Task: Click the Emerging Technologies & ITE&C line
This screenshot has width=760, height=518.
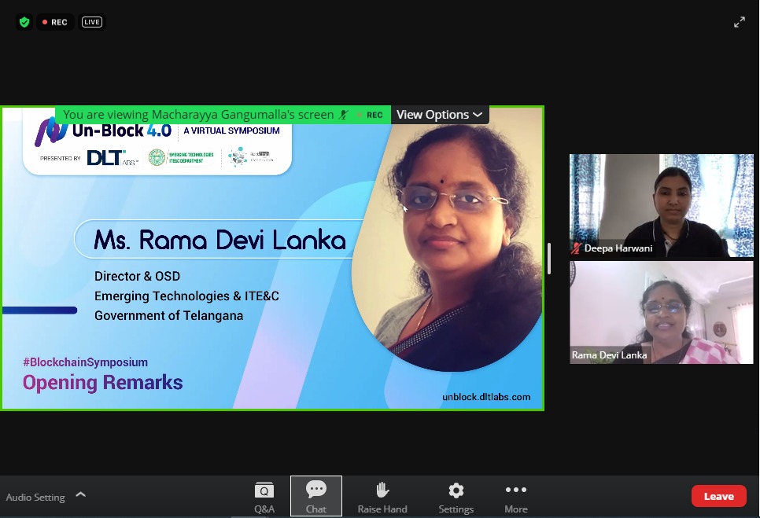Action: [186, 296]
